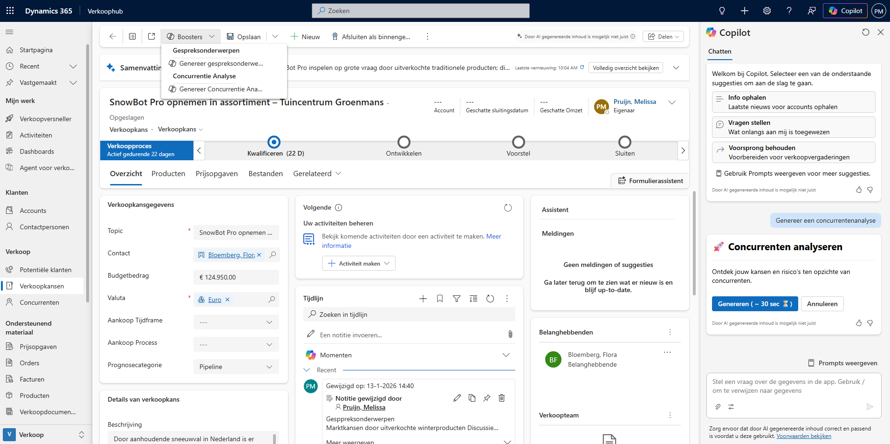
Task: Click the Voorwaarden bekijken link
Action: click(x=803, y=436)
